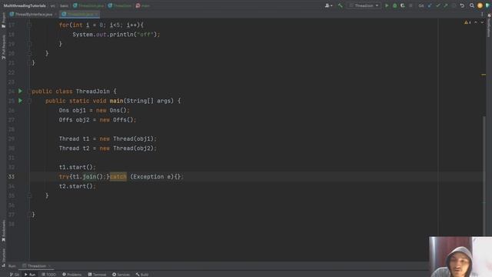The height and width of the screenshot is (277, 492).
Task: Click the yellow warning stripe mark on the scrollbar
Action: pyautogui.click(x=484, y=75)
